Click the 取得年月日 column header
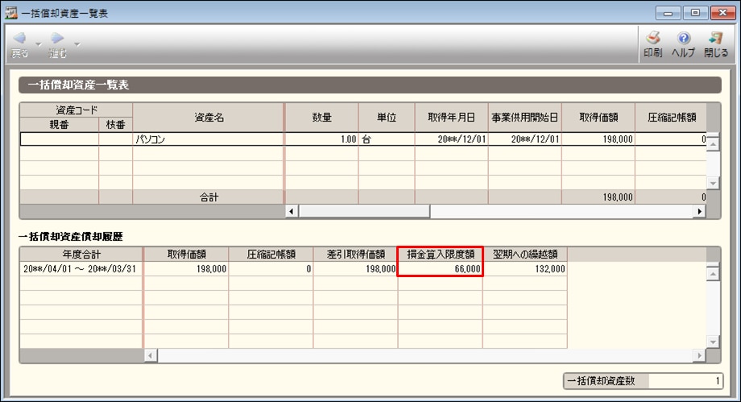741x402 pixels. tap(451, 117)
